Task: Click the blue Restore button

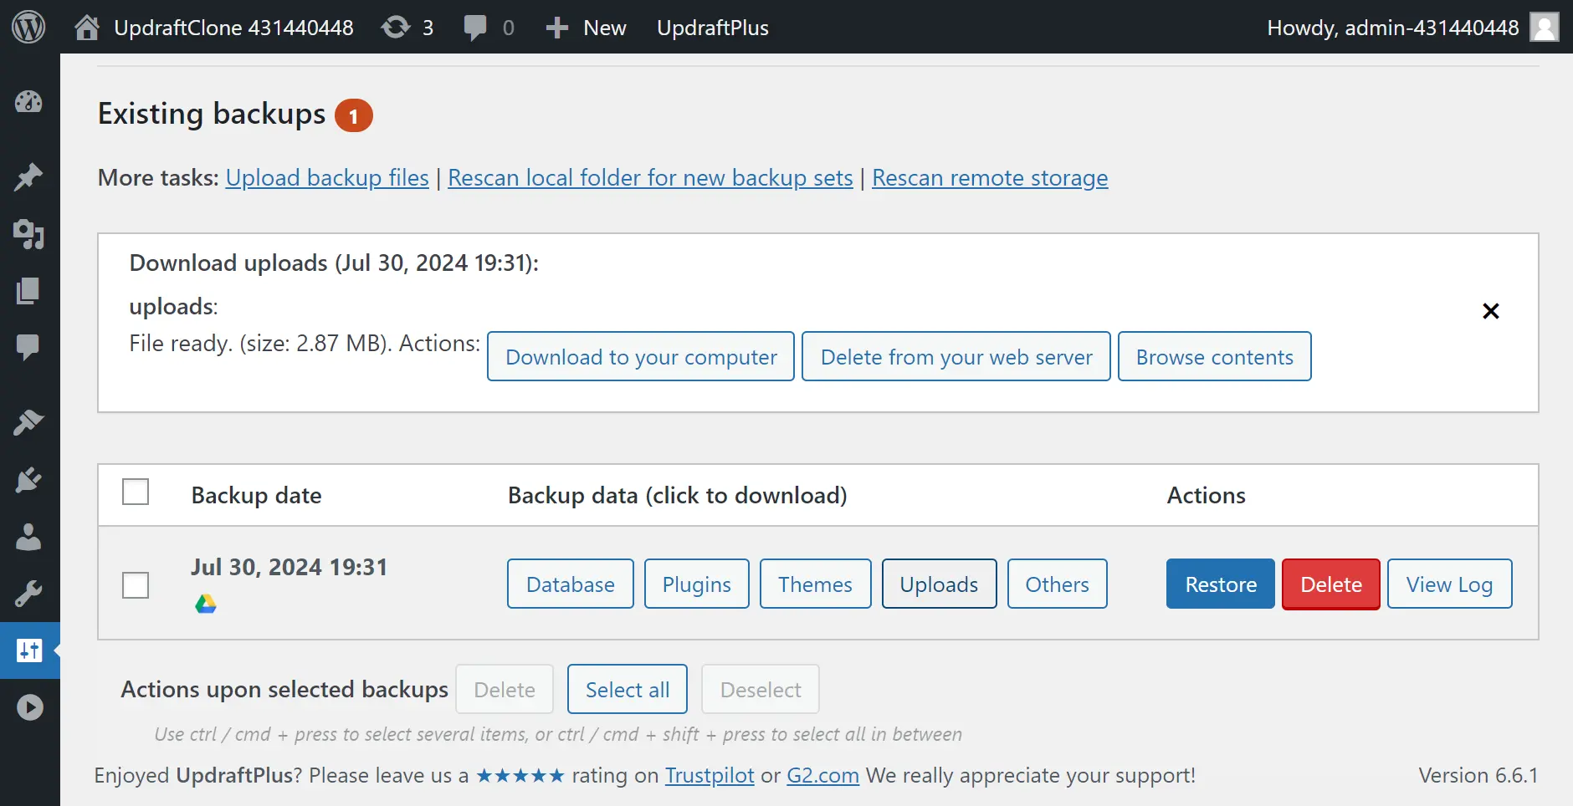Action: (x=1221, y=584)
